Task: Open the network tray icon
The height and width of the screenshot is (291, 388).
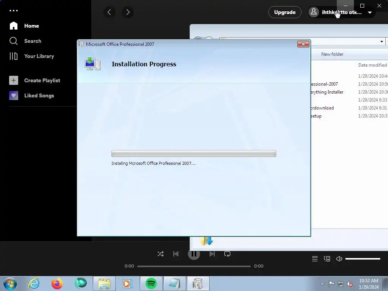Action: (341, 284)
